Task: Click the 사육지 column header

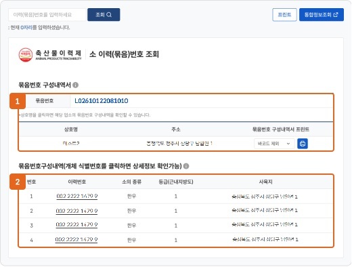Action: click(265, 182)
